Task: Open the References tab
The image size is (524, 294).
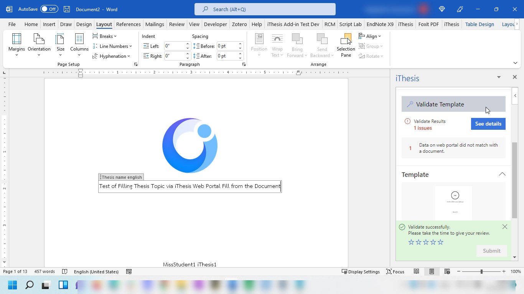Action: [129, 24]
